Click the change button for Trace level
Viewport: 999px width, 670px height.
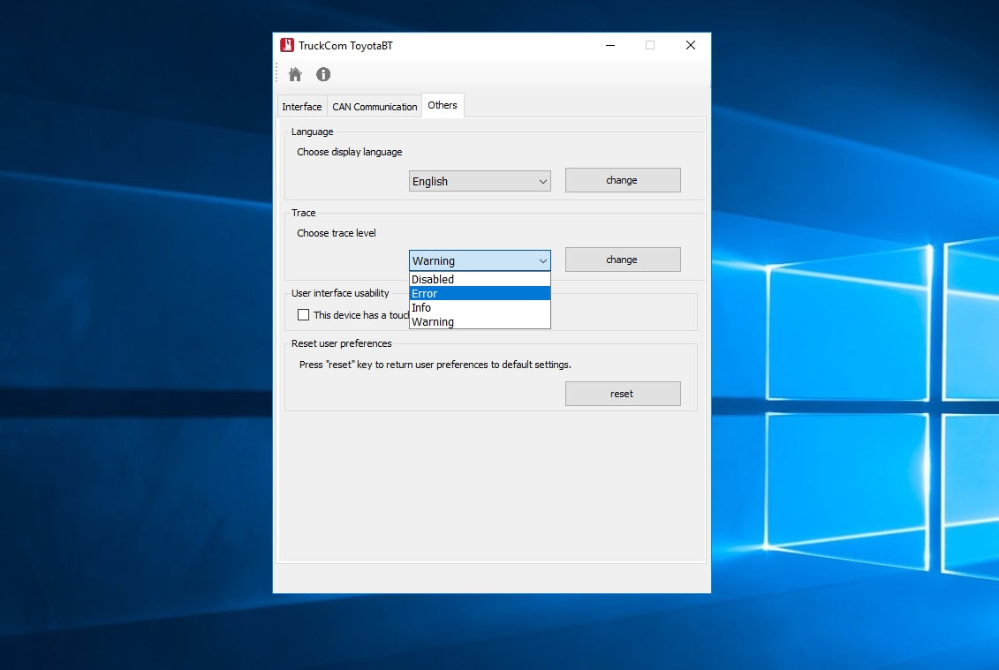[622, 260]
